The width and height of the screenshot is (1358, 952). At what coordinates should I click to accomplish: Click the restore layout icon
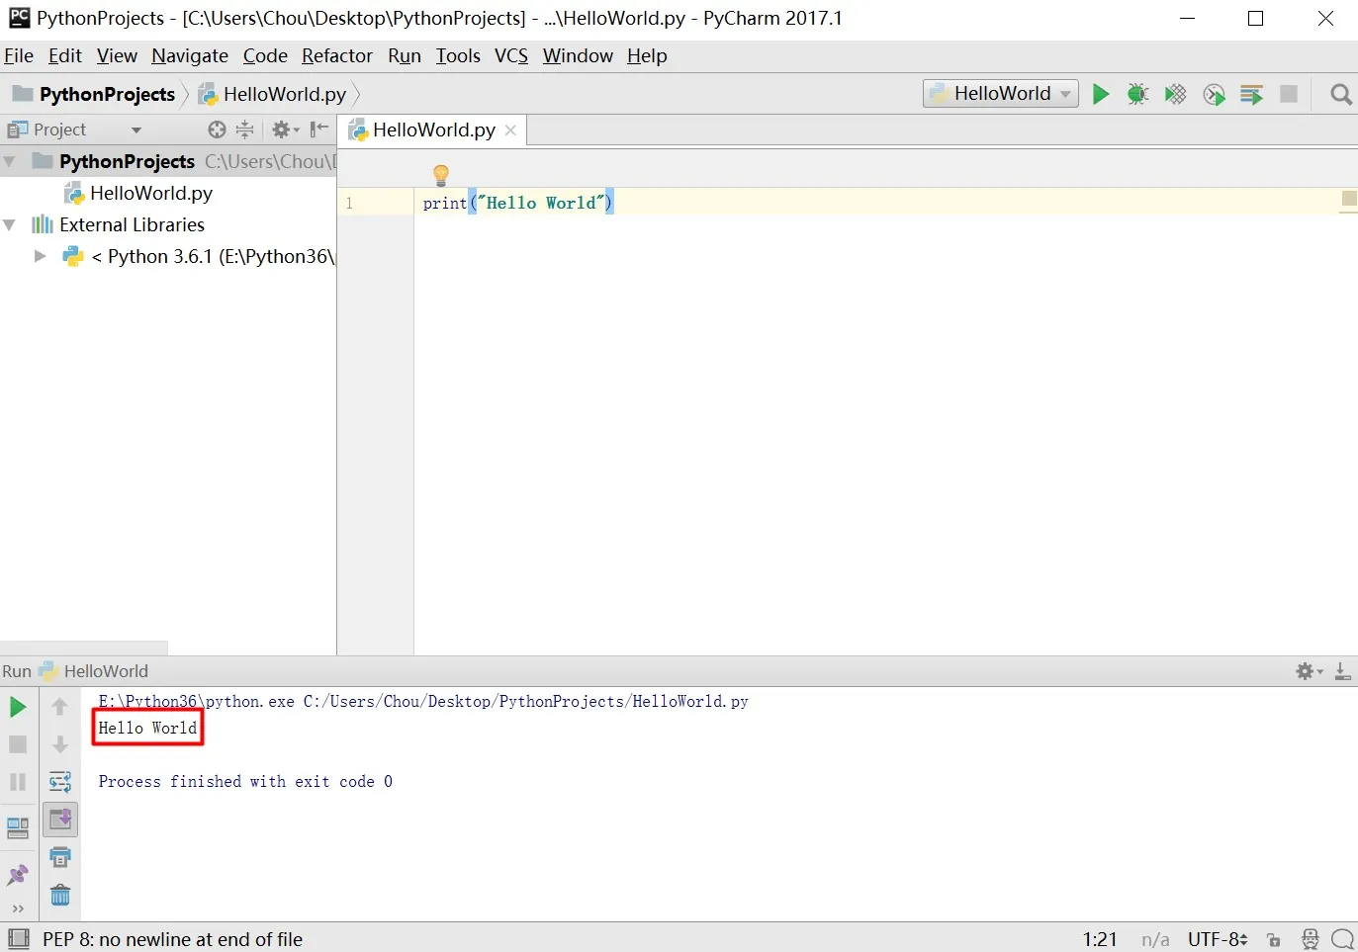click(x=18, y=827)
